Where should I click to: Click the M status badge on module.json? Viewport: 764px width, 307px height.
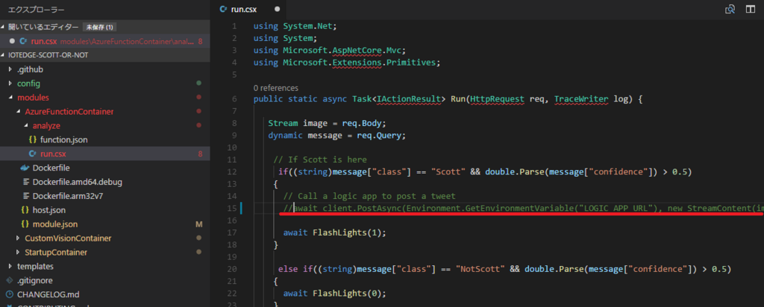tap(198, 224)
